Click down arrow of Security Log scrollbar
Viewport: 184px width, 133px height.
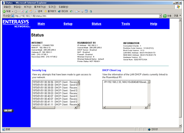[78, 105]
